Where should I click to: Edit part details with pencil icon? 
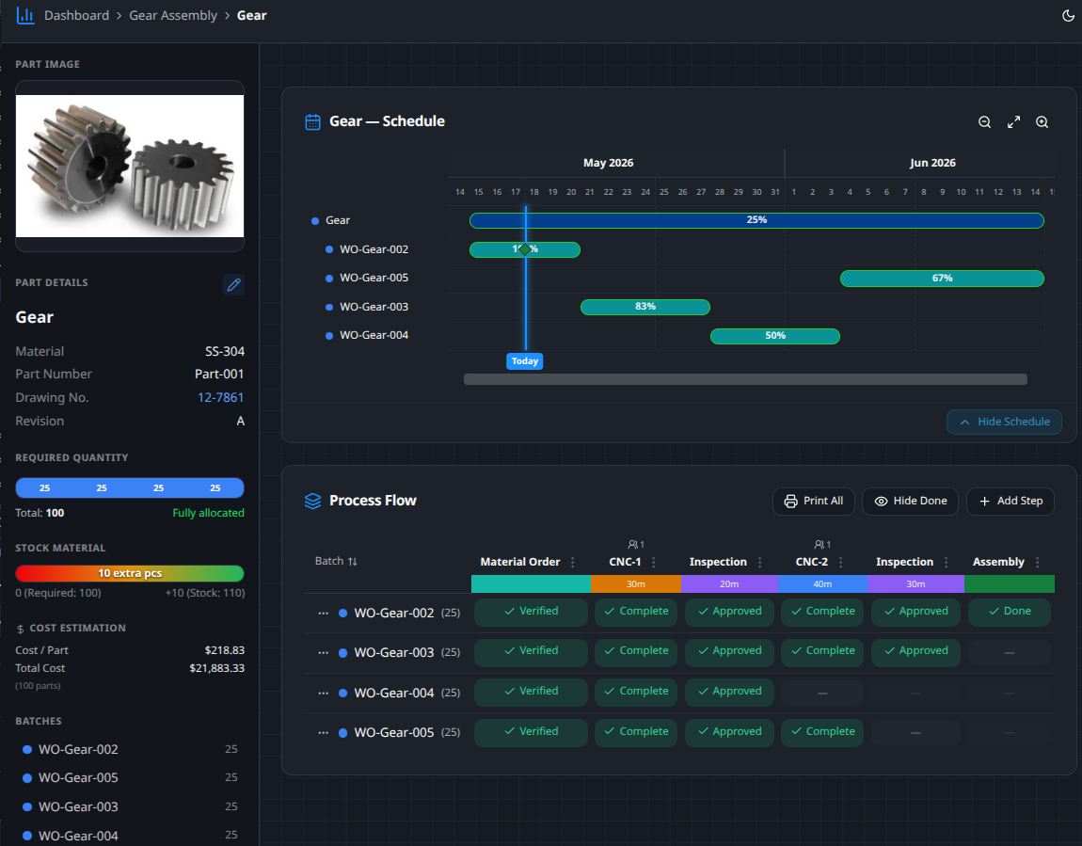234,284
